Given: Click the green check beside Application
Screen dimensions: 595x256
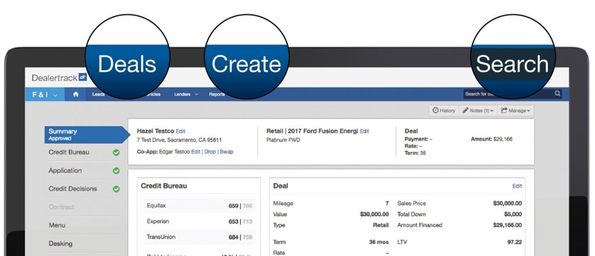Looking at the screenshot, I should (x=116, y=171).
